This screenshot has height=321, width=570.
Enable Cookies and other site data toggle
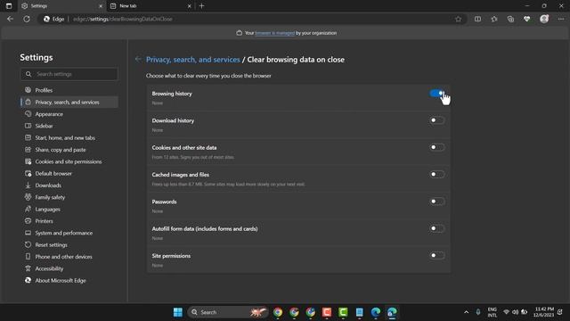[x=437, y=147]
